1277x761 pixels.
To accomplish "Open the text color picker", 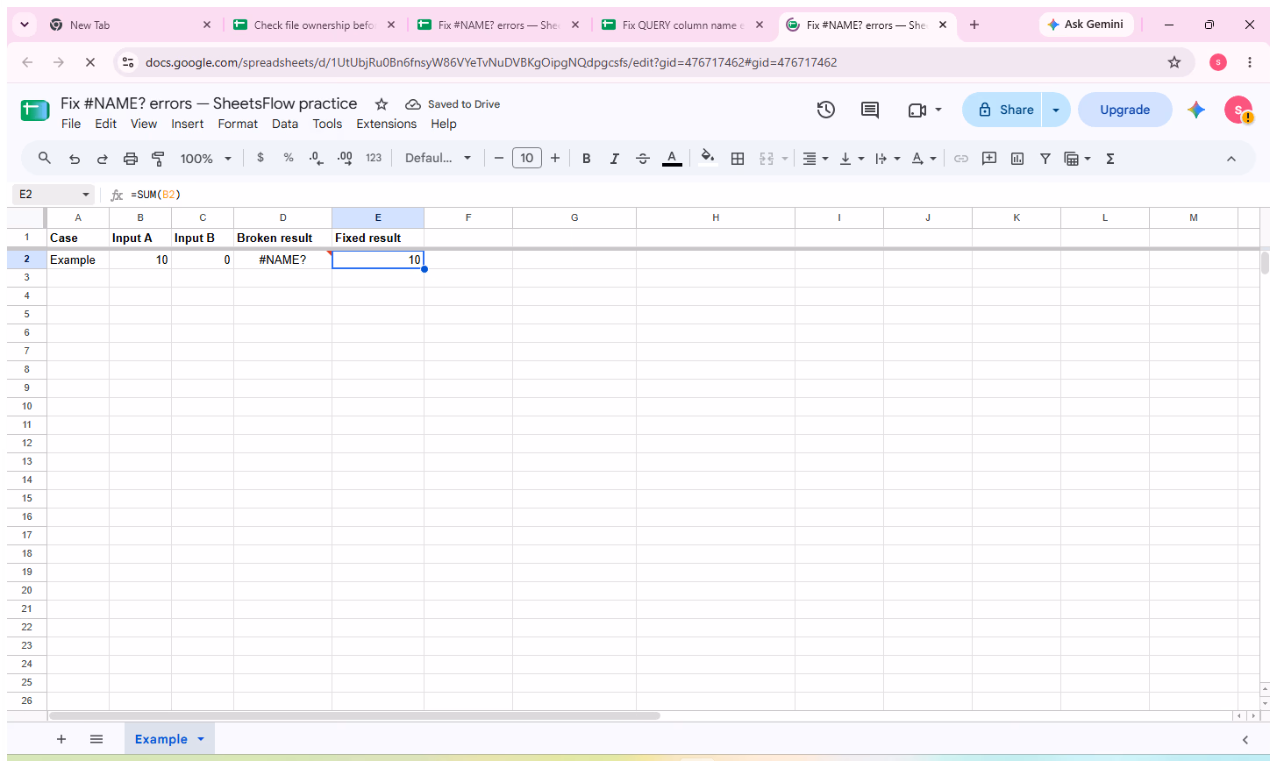I will (672, 159).
